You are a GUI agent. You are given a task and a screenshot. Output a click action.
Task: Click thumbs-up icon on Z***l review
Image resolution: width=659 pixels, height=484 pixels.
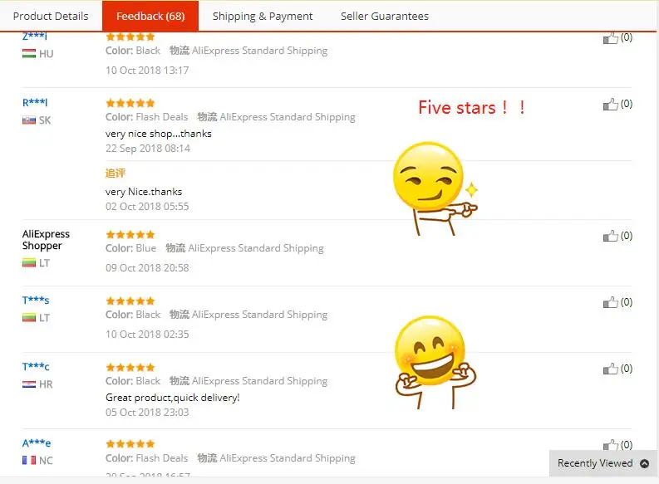[610, 38]
